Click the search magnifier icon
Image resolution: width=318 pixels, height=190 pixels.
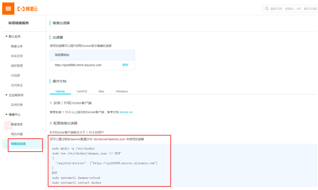point(267,9)
